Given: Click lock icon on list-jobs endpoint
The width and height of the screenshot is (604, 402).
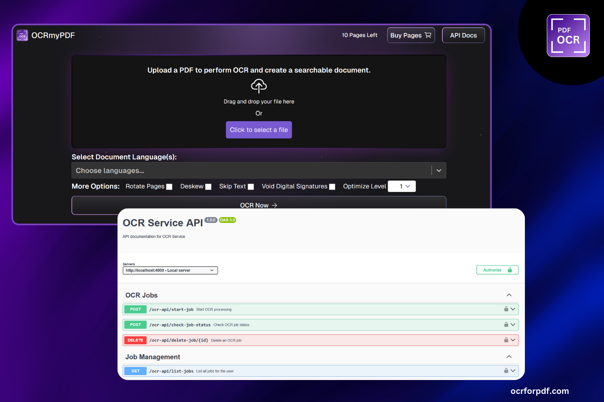Looking at the screenshot, I should point(506,371).
